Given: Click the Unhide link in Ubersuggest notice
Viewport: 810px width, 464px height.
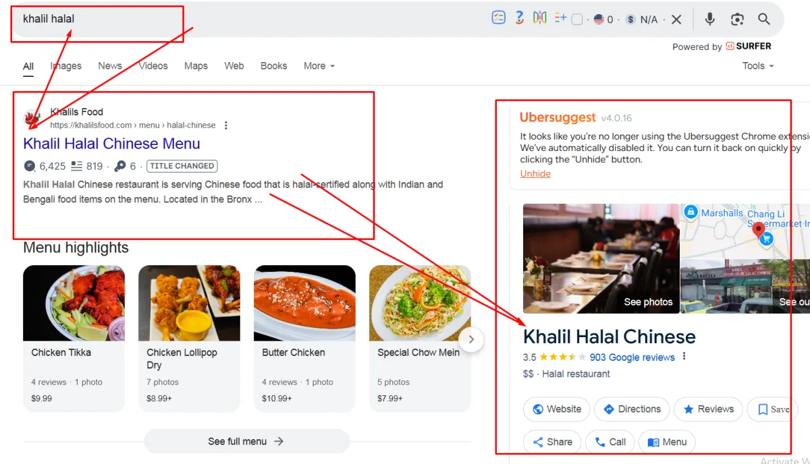Looking at the screenshot, I should 535,174.
